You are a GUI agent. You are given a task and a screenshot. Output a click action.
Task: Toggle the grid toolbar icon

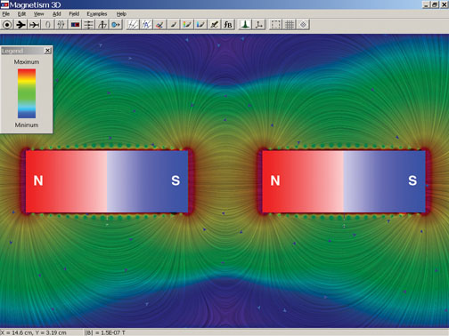(x=290, y=25)
